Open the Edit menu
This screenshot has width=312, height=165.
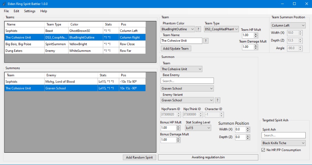[x=16, y=11]
